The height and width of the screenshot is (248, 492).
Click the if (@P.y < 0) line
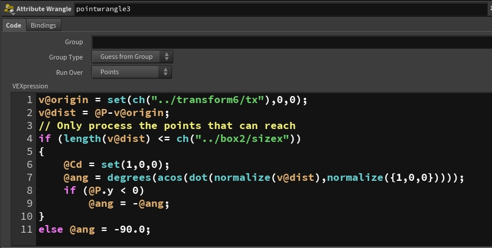104,190
